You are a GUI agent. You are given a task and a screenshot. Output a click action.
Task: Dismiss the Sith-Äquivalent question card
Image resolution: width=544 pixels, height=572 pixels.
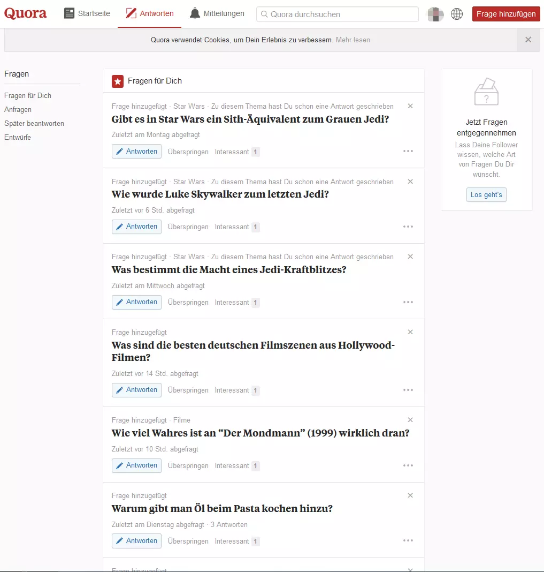pyautogui.click(x=410, y=106)
